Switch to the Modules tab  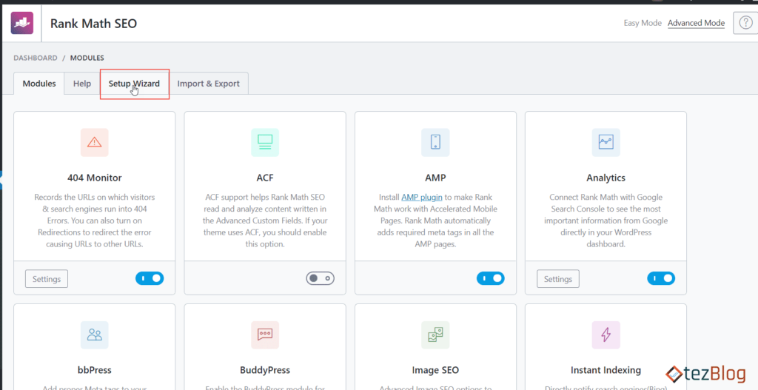[39, 83]
